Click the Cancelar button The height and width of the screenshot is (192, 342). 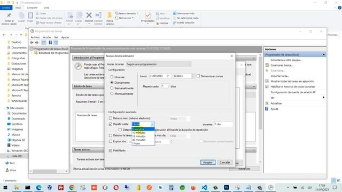coord(224,162)
